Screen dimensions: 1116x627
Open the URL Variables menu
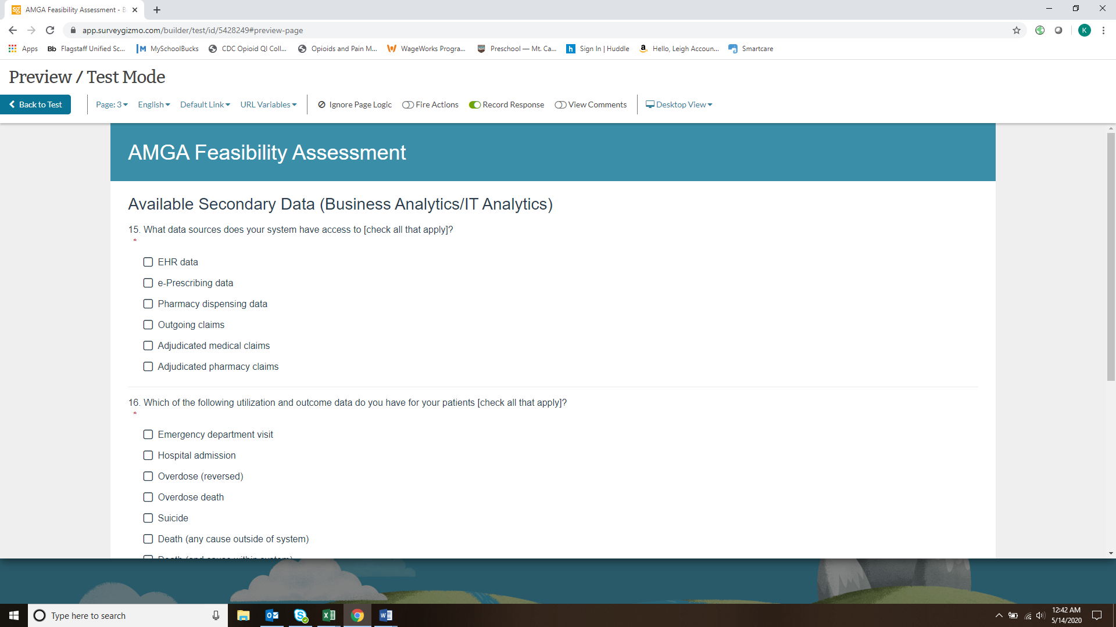[x=268, y=105]
